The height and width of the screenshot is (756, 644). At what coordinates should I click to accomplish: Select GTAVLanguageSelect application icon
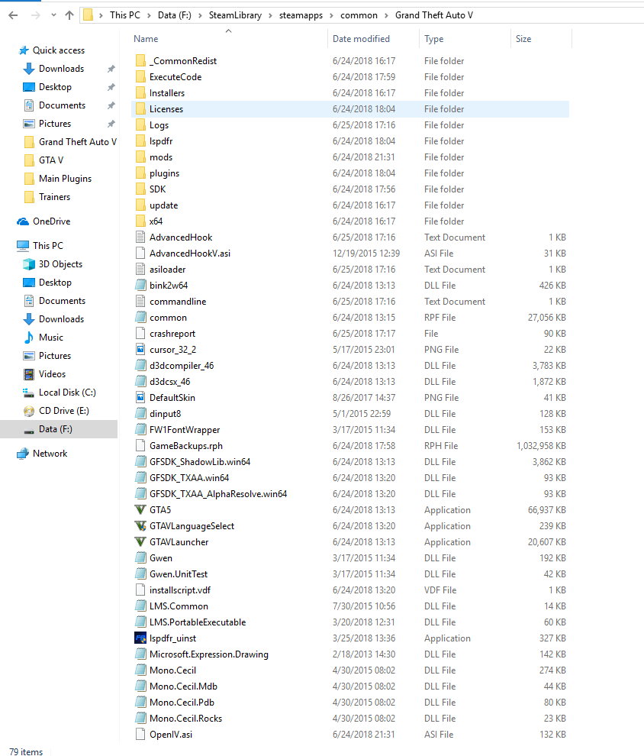click(140, 526)
